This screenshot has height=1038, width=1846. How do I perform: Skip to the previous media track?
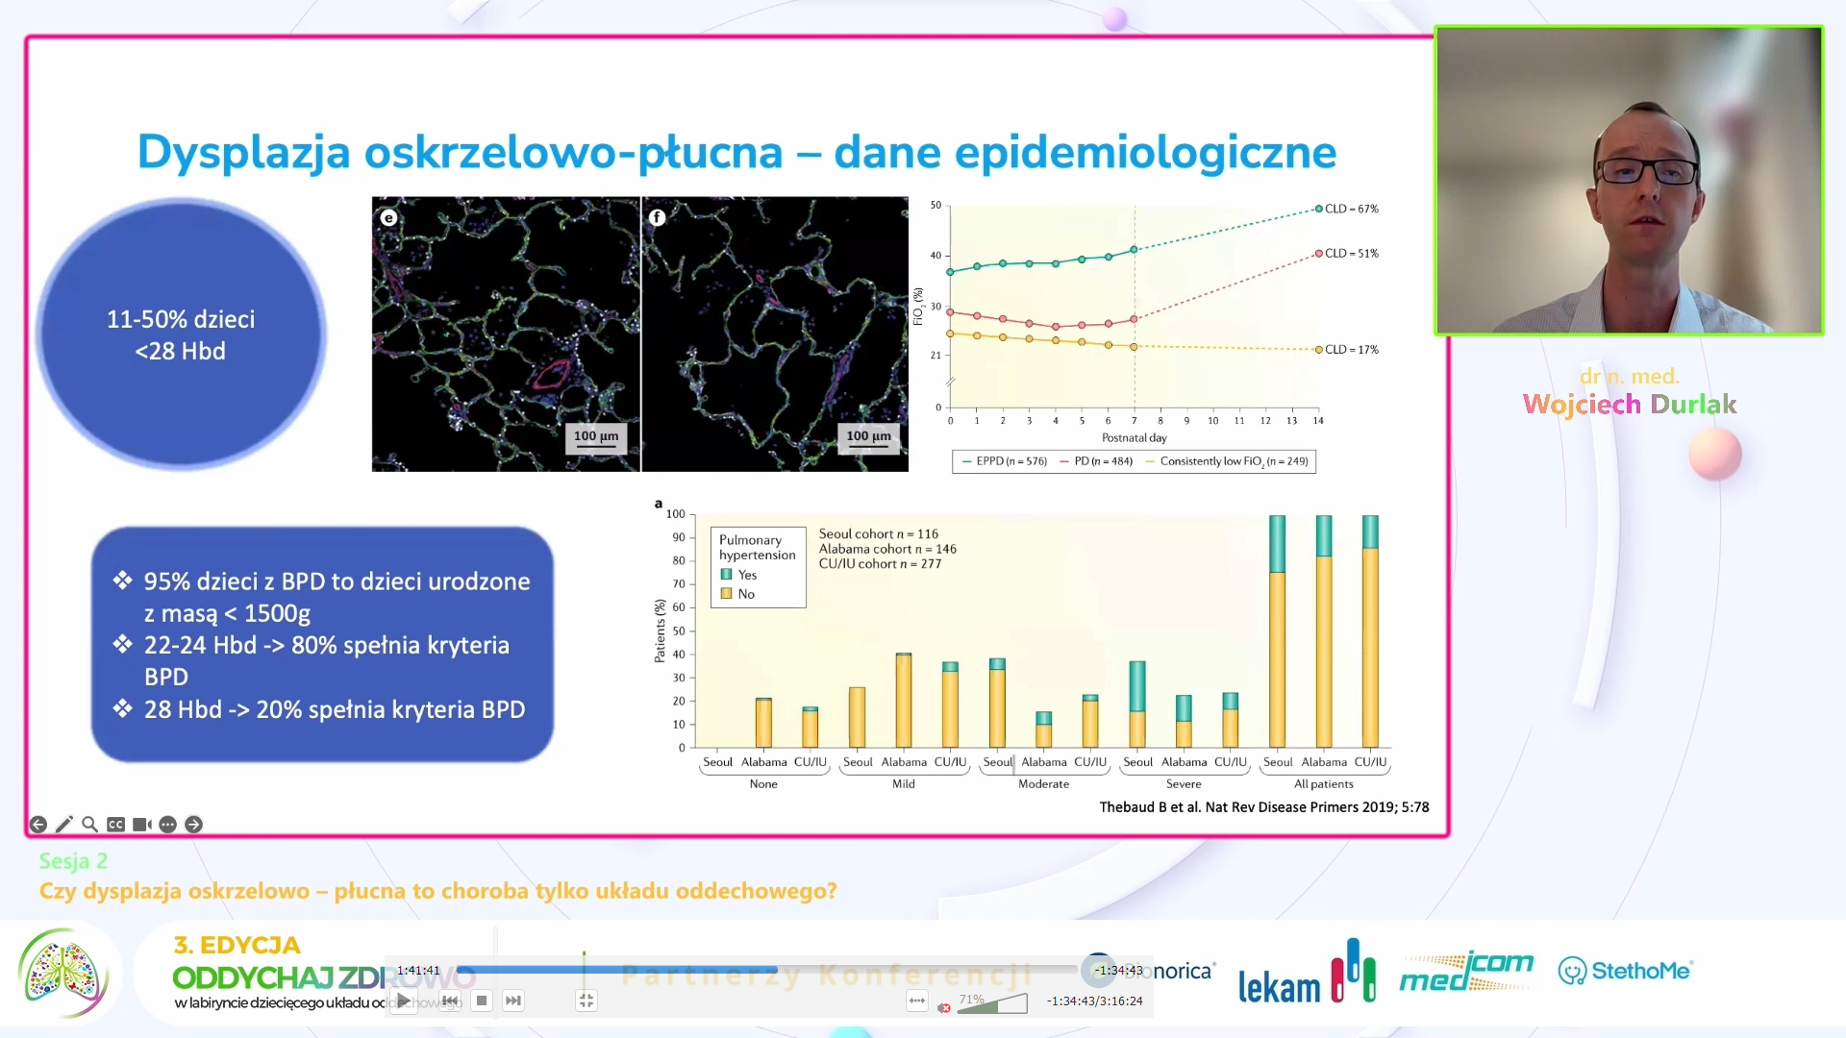click(x=450, y=1001)
